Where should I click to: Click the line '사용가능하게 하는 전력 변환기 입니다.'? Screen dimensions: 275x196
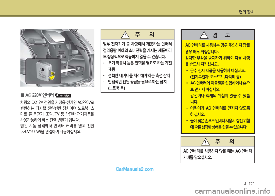[x=50, y=120]
